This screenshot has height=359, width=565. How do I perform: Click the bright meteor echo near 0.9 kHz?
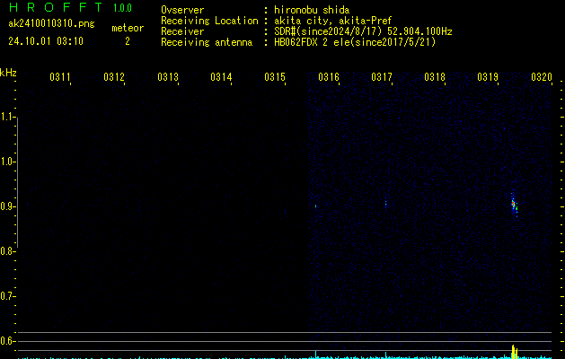pyautogui.click(x=514, y=205)
